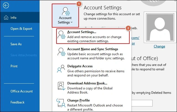Viewport: 177px width, 112px height.
Task: Click the Delegate Access two-people icon
Action: (61, 69)
